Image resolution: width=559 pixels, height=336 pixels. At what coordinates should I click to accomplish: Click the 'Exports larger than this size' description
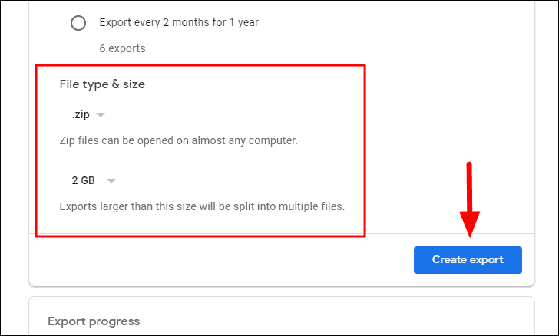pos(202,206)
